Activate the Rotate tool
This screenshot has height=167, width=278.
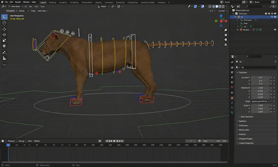click(x=4, y=35)
